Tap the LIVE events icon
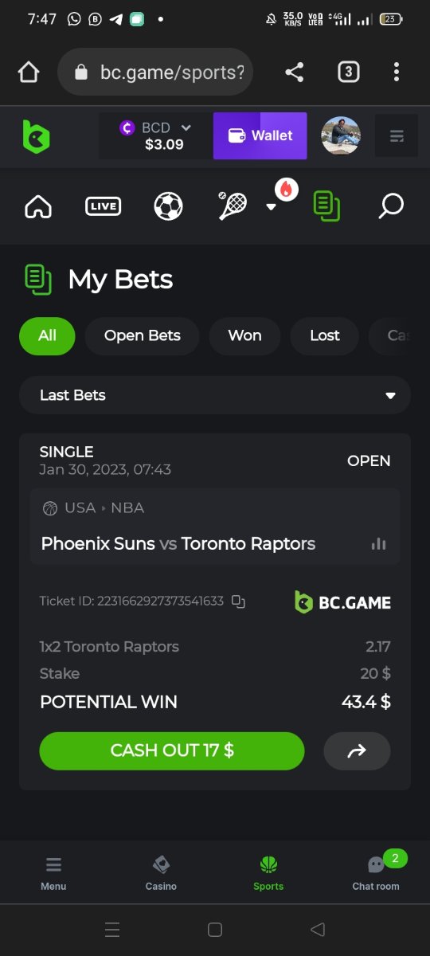 [x=103, y=206]
